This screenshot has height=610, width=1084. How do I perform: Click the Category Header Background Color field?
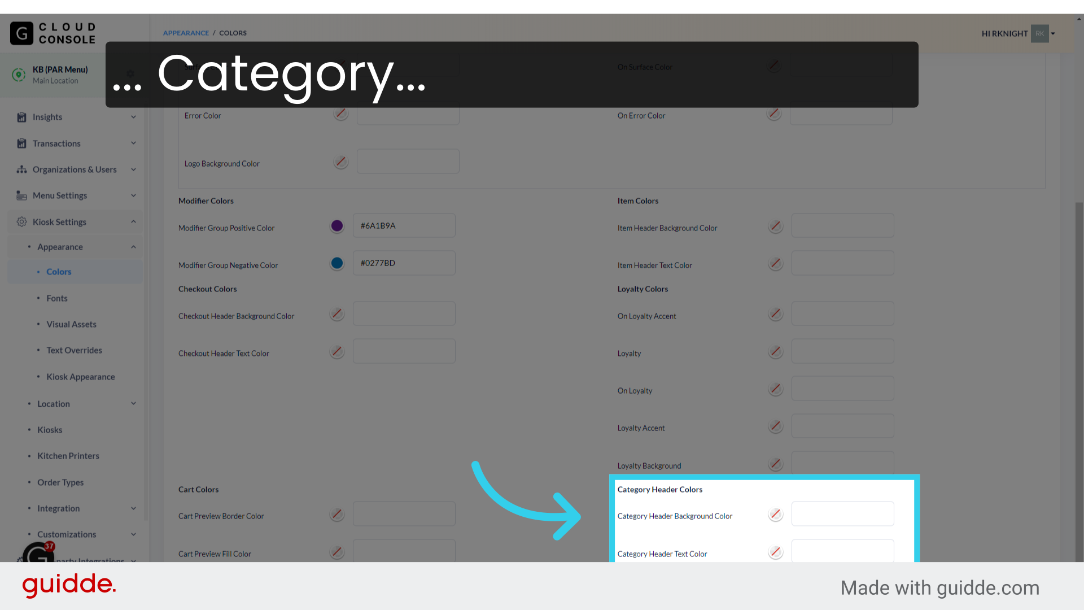tap(843, 513)
